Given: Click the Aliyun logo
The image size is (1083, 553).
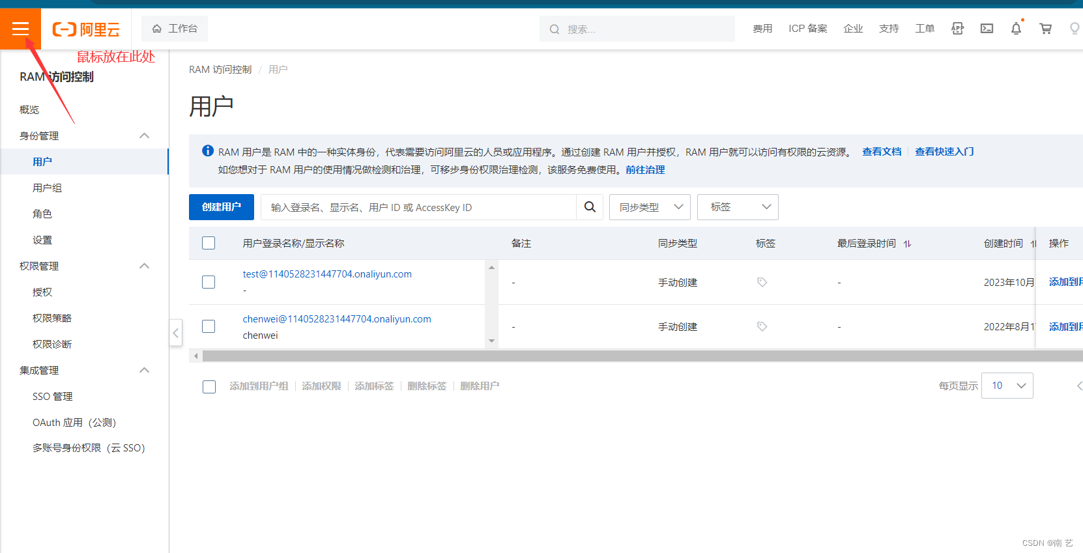Looking at the screenshot, I should (86, 29).
